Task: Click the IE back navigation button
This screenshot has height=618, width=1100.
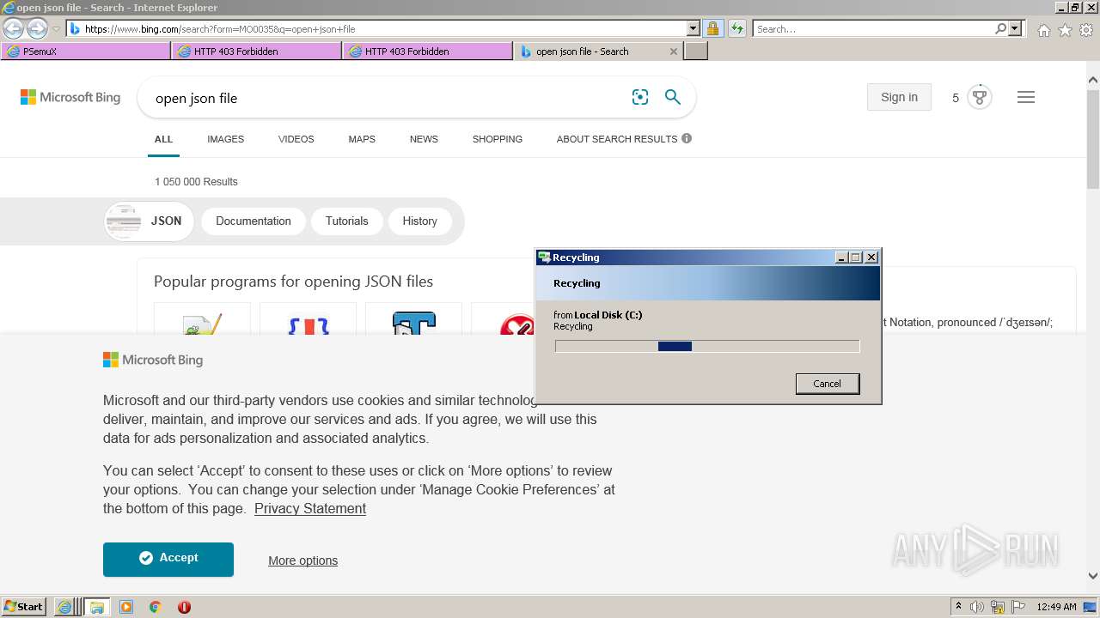Action: (x=13, y=29)
